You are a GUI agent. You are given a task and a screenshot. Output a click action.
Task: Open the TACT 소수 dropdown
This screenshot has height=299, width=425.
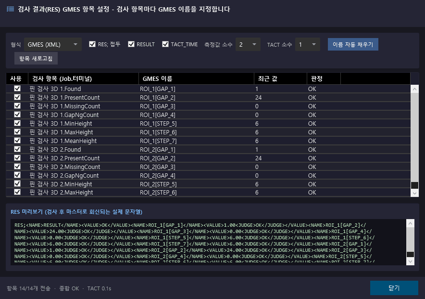coord(308,44)
